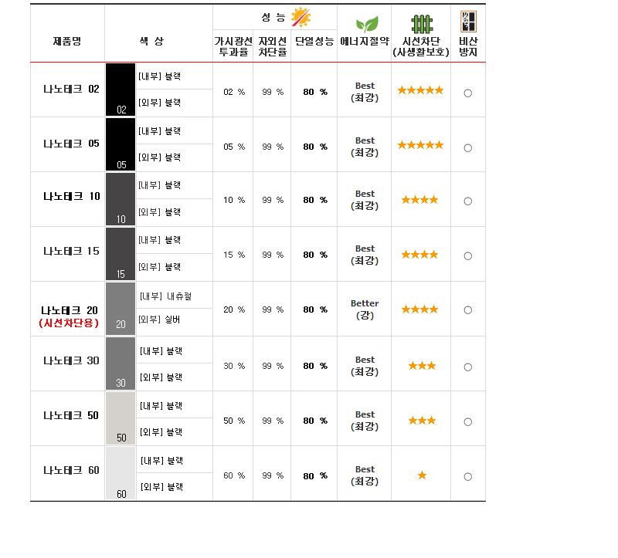Click the shatter-prevention window icon

pos(468,22)
